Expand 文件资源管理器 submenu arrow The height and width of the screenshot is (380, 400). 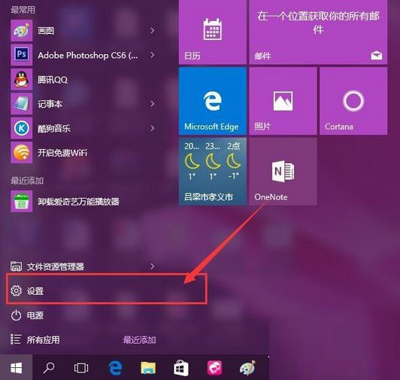153,266
